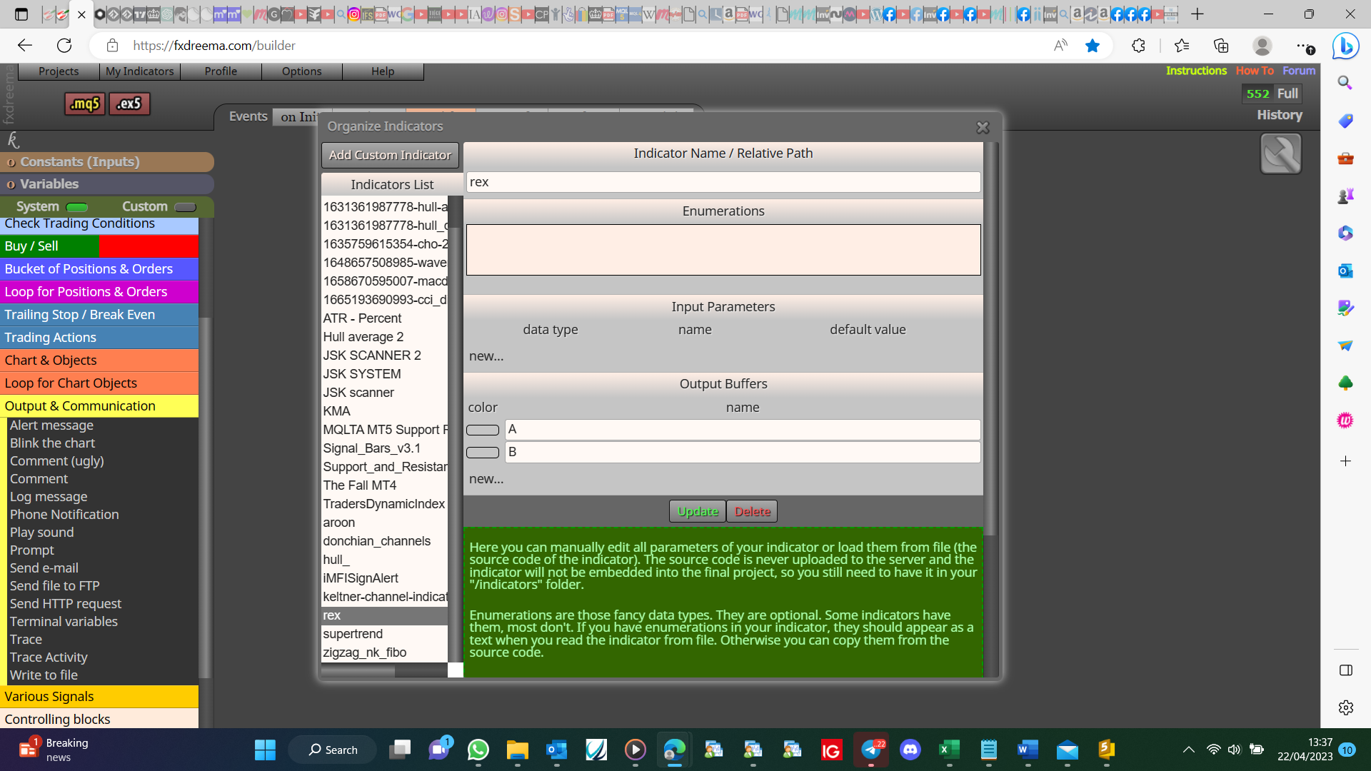The image size is (1371, 771).
Task: Open the Edge sidebar settings gear
Action: (1345, 707)
